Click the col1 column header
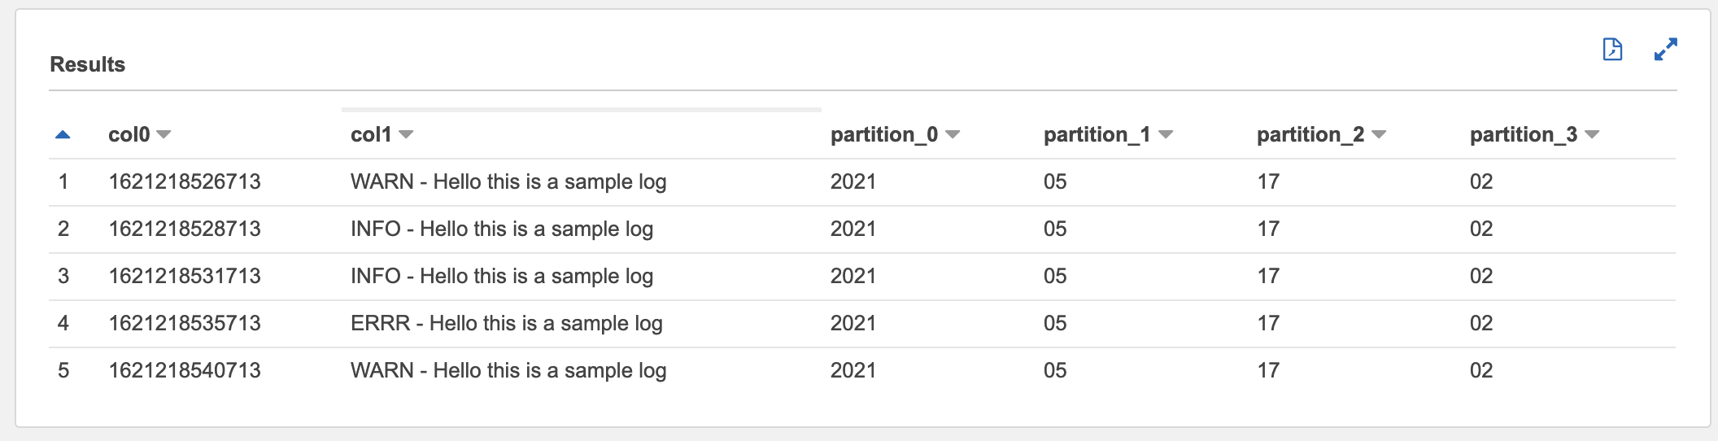Viewport: 1718px width, 441px height. [371, 135]
